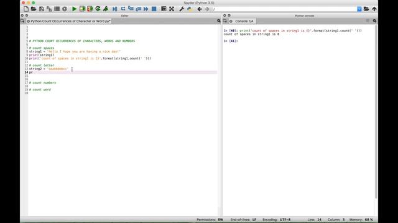Viewport: 398px width, 223px height.
Task: Click Permissions RW status entry
Action: [x=210, y=220]
